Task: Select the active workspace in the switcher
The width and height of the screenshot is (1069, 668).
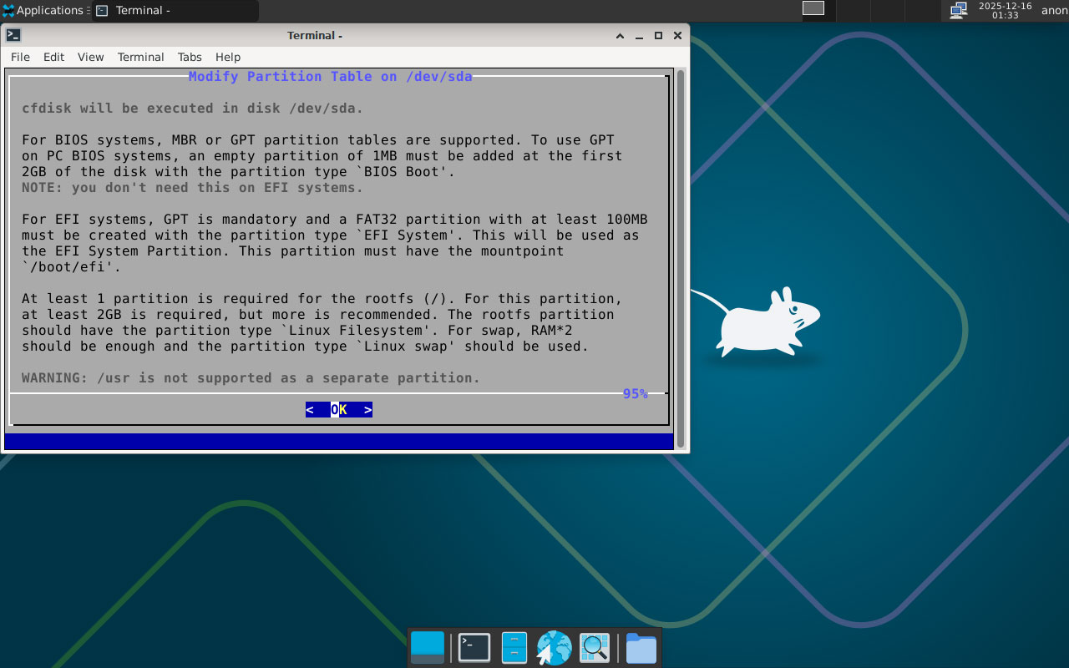Action: click(x=813, y=8)
